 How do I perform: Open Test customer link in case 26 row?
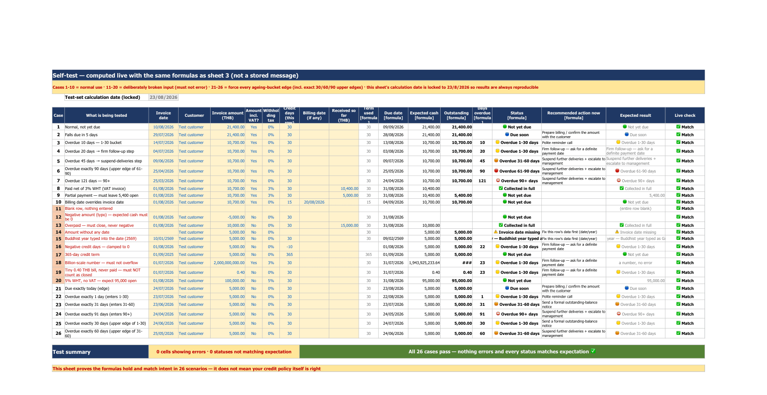191,333
